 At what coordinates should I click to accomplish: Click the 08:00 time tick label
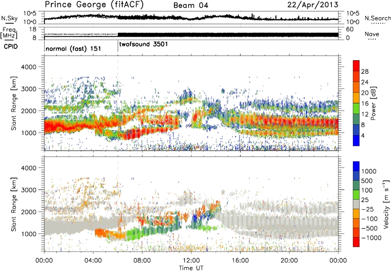pyautogui.click(x=142, y=261)
